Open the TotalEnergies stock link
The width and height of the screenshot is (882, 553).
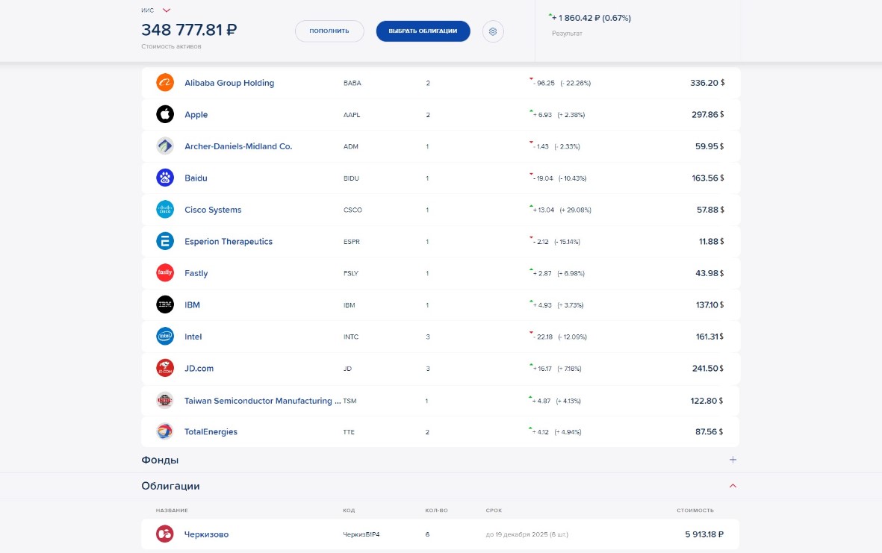[x=211, y=431]
